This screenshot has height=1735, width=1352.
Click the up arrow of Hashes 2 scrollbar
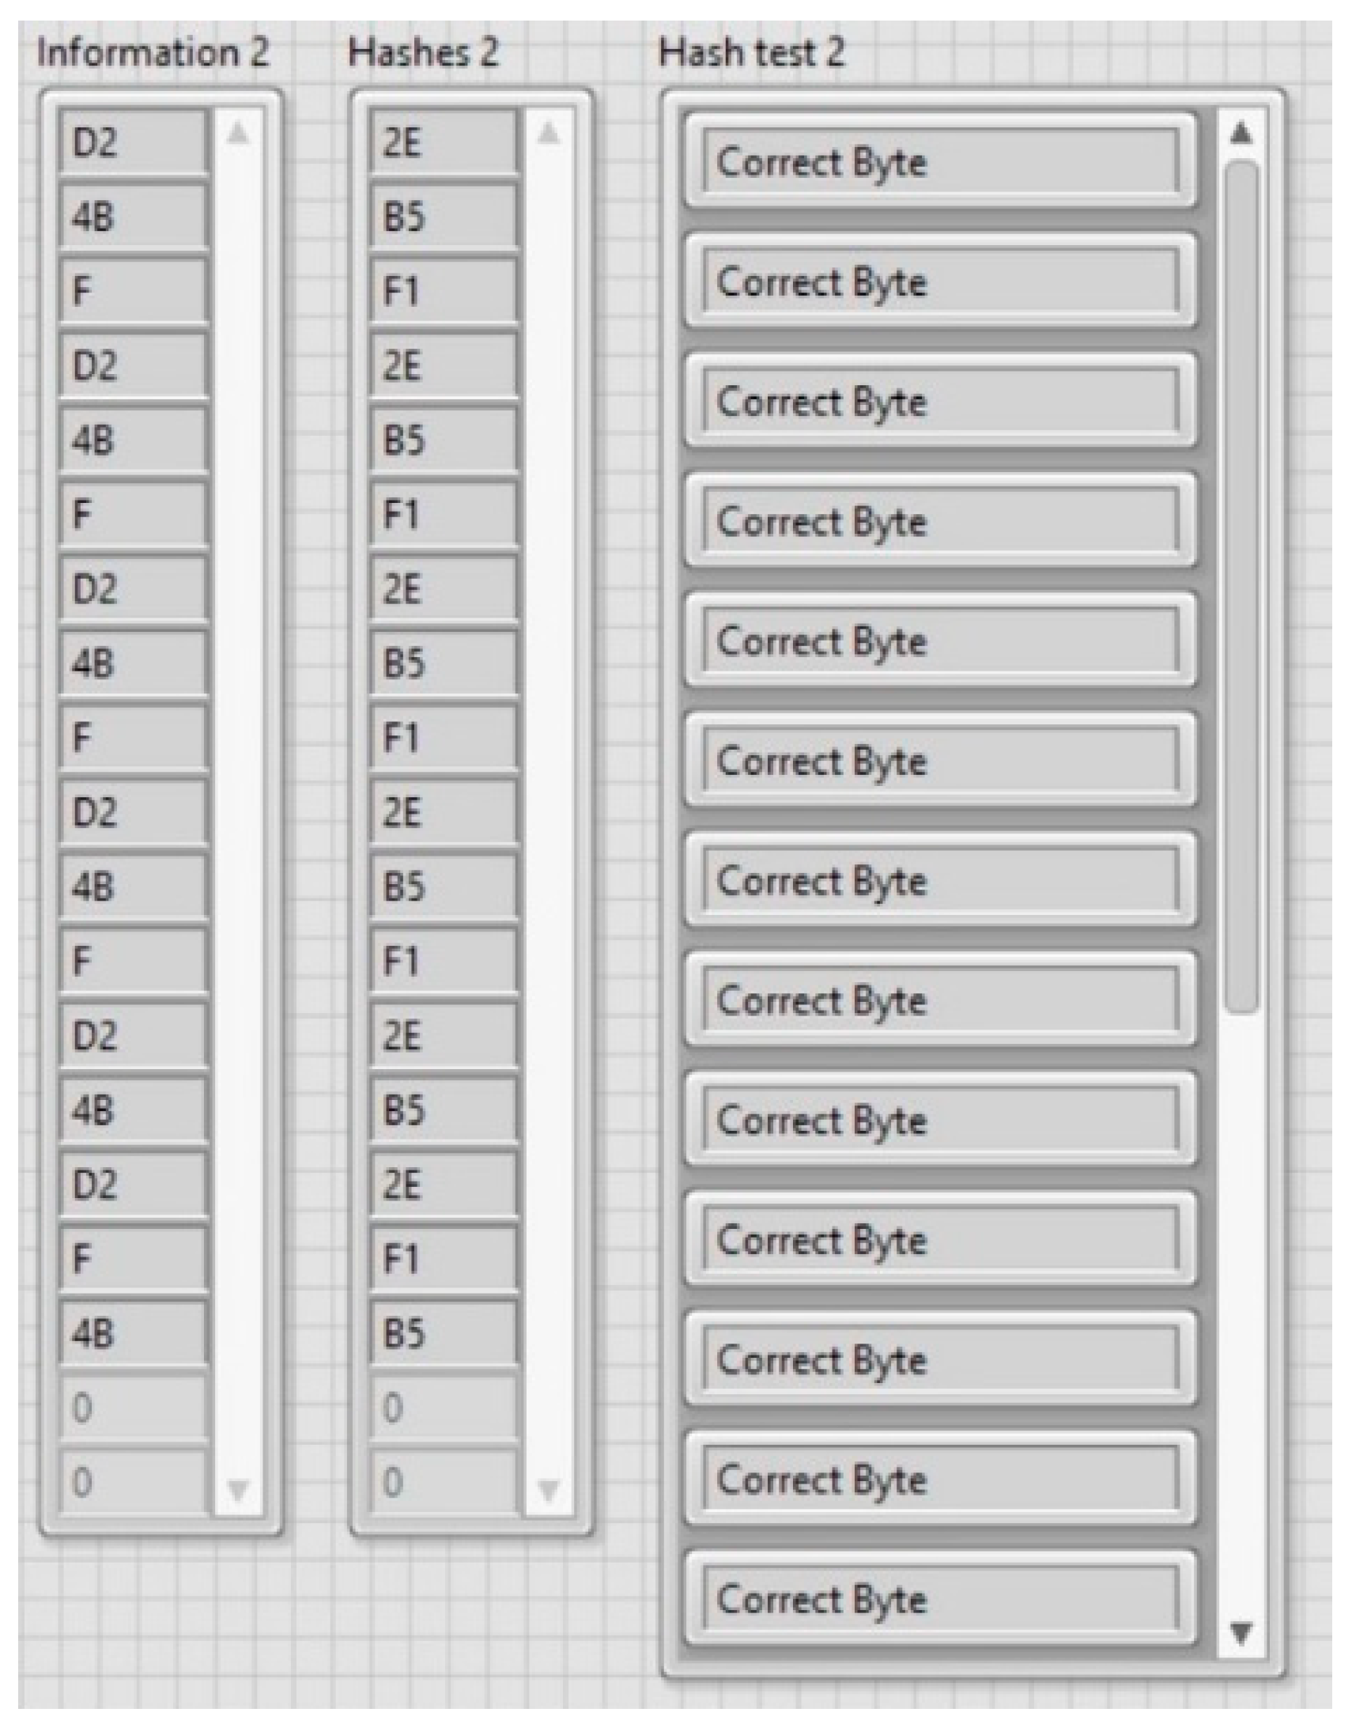[x=548, y=134]
